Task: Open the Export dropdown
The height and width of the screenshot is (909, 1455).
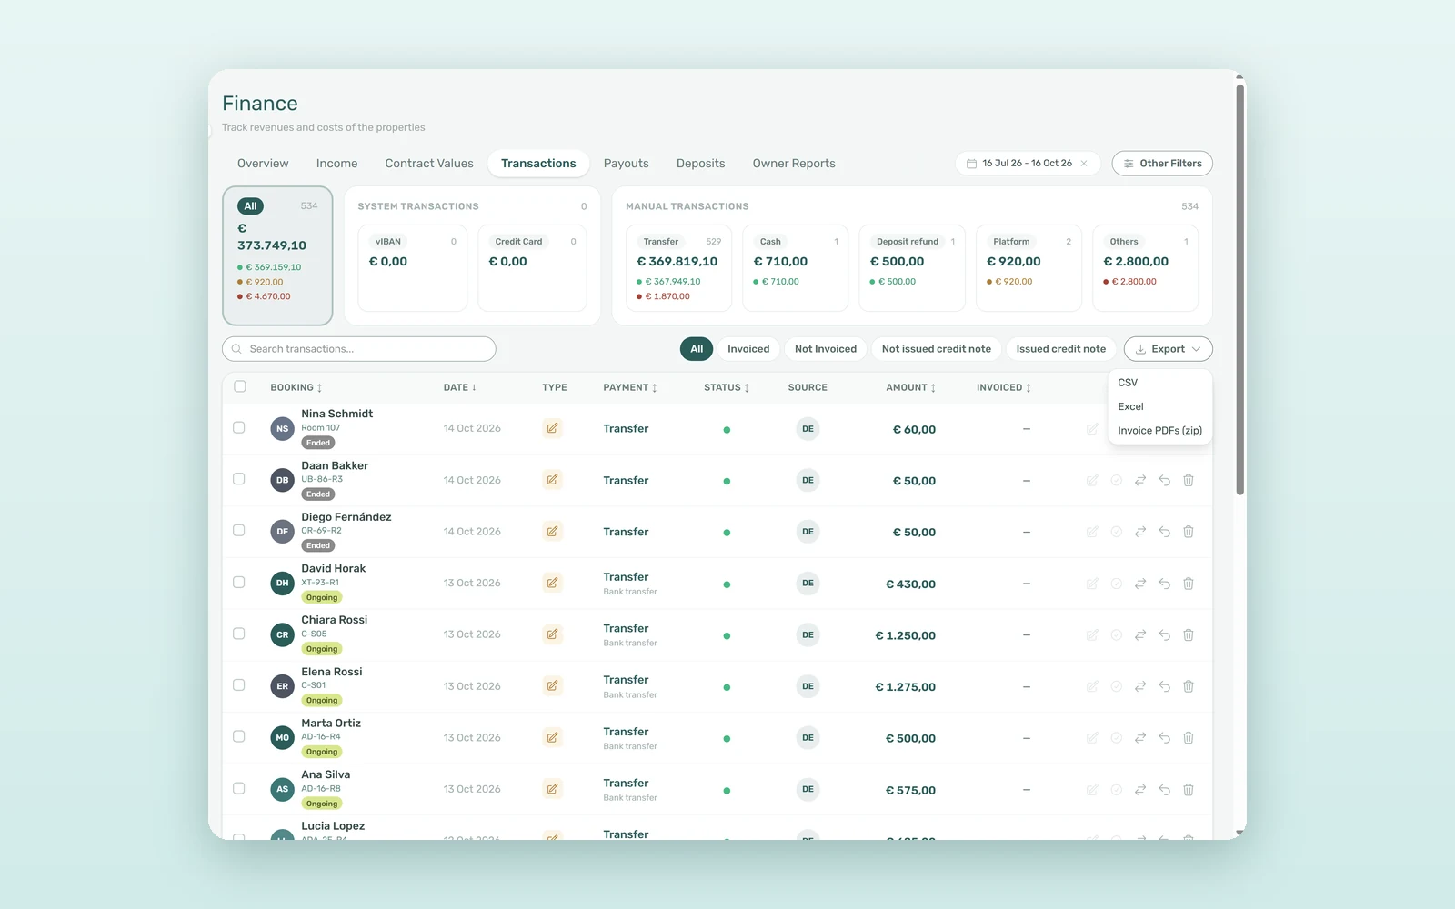Action: 1168,349
